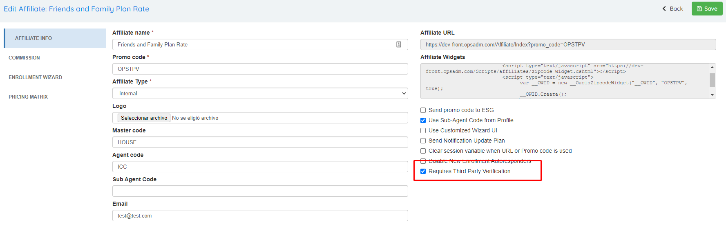The height and width of the screenshot is (233, 726).
Task: Click the Master code field with HOUSE
Action: [x=260, y=142]
